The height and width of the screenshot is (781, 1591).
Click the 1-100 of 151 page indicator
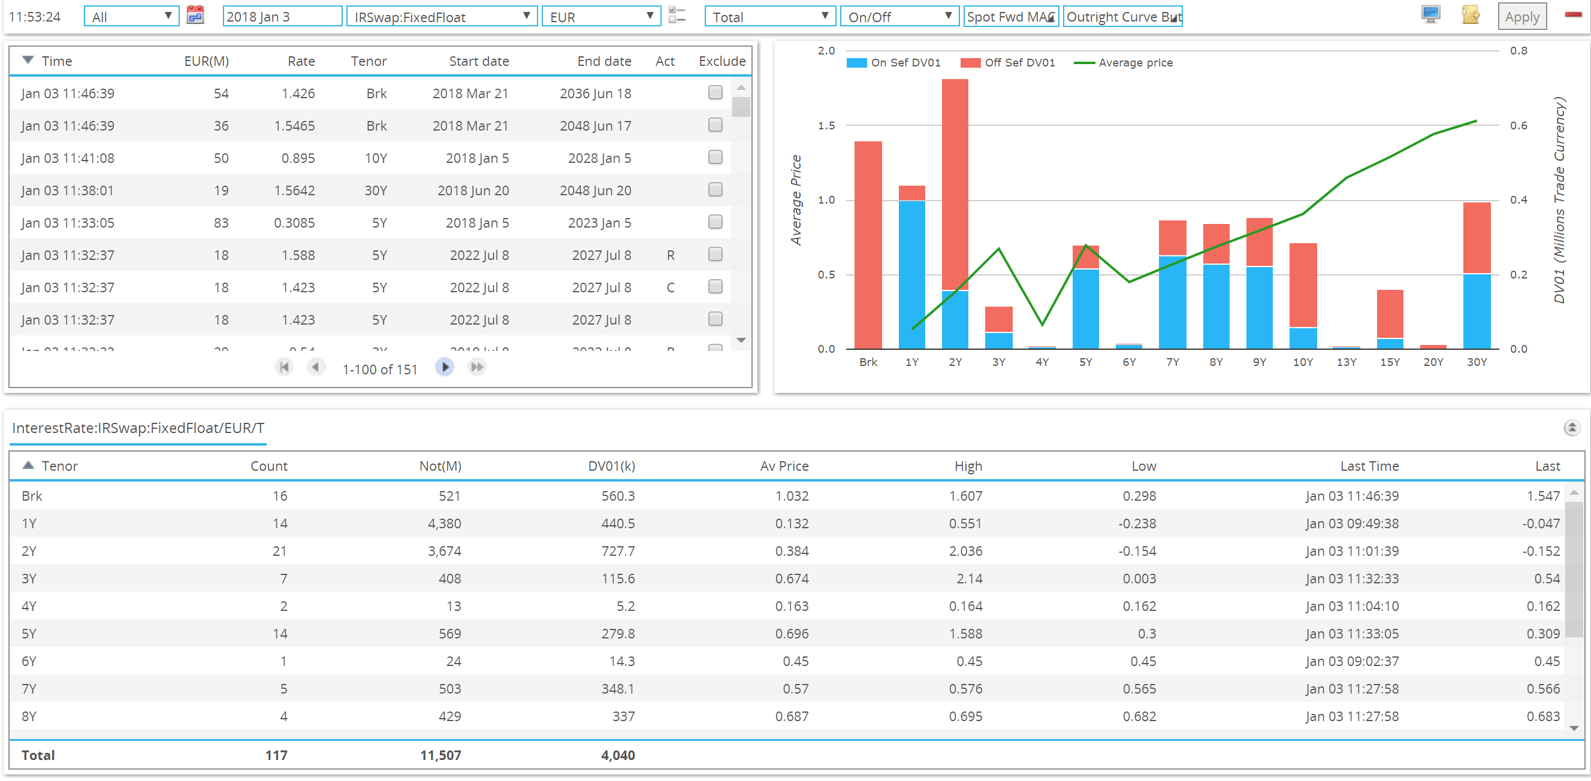pos(380,369)
